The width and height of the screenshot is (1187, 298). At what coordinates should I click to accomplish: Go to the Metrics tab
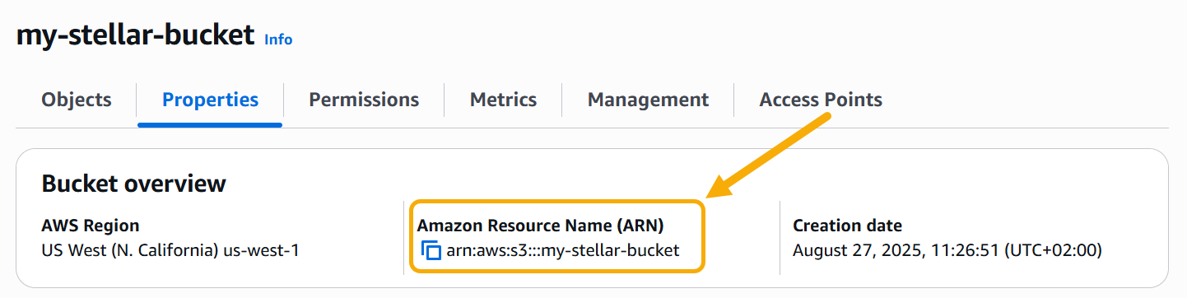coord(503,100)
